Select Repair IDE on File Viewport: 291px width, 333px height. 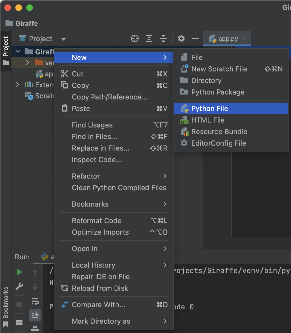tap(114, 277)
